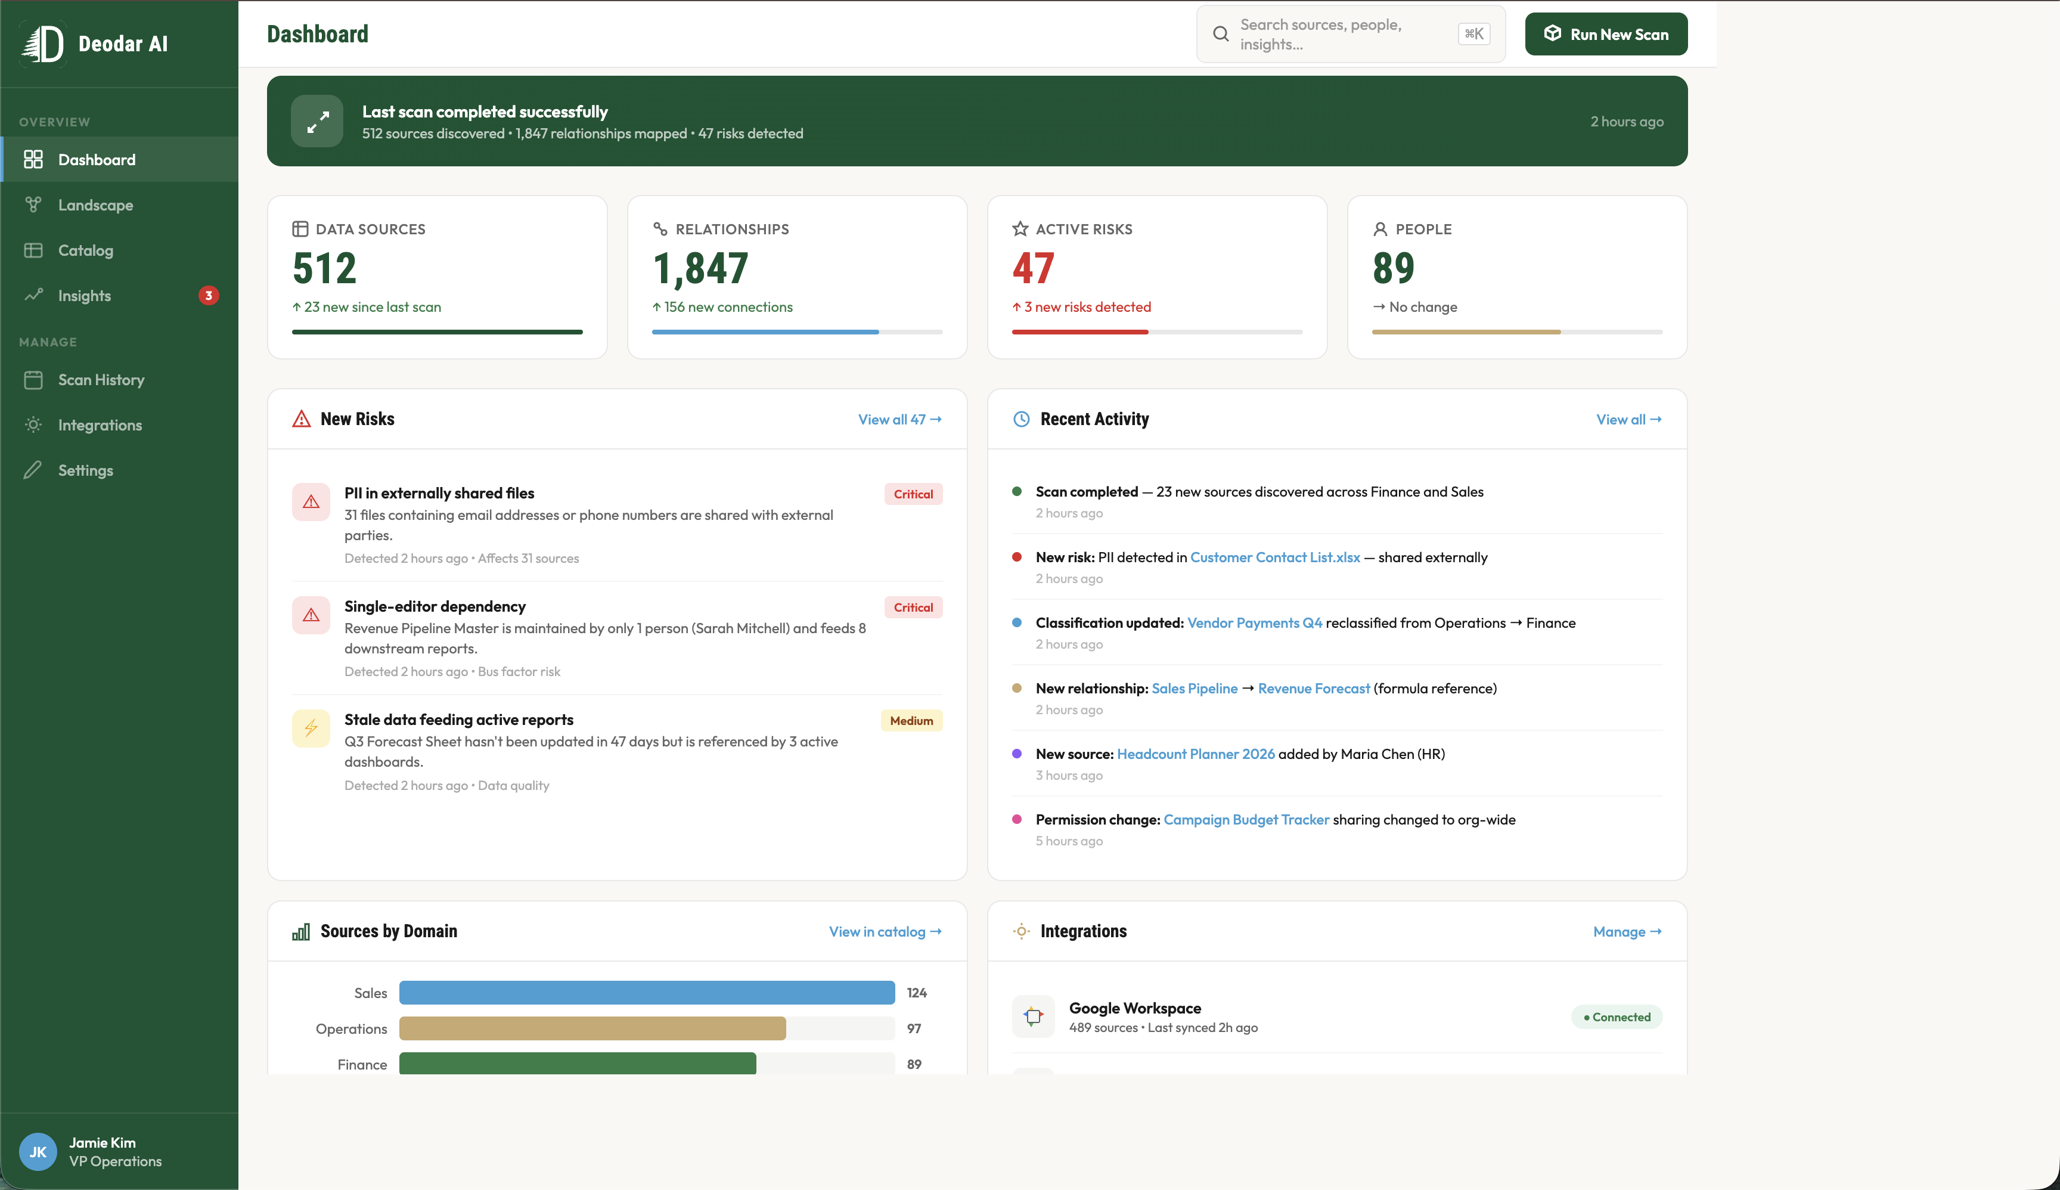Viewport: 2060px width, 1190px height.
Task: Select Dashboard in the sidebar
Action: click(x=97, y=159)
